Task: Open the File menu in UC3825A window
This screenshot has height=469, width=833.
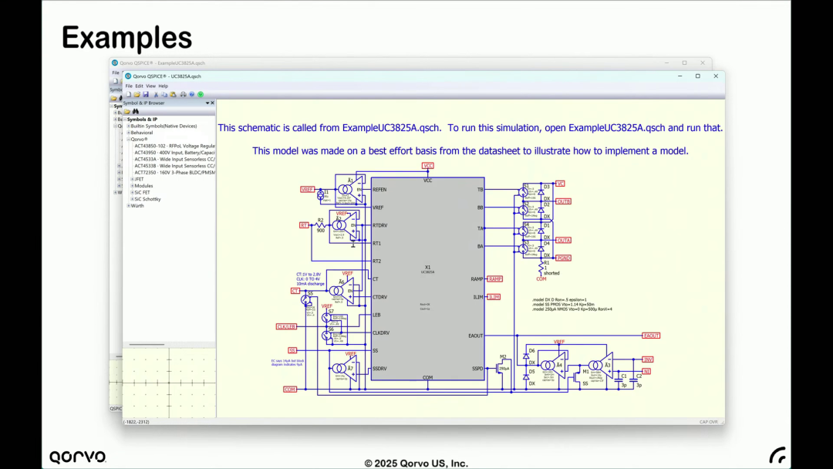Action: (129, 86)
